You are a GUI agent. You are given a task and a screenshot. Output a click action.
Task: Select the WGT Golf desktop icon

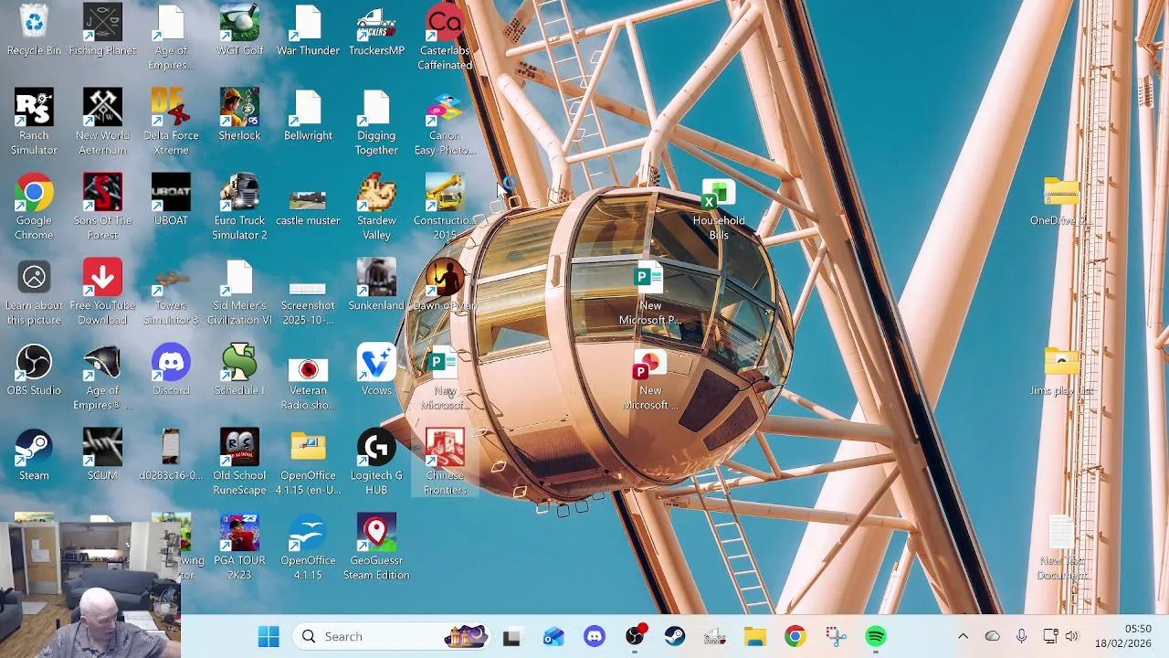(239, 31)
